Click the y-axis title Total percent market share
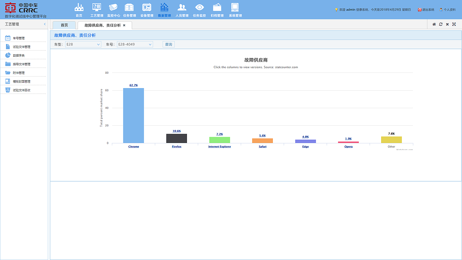The height and width of the screenshot is (260, 462). coord(101,108)
